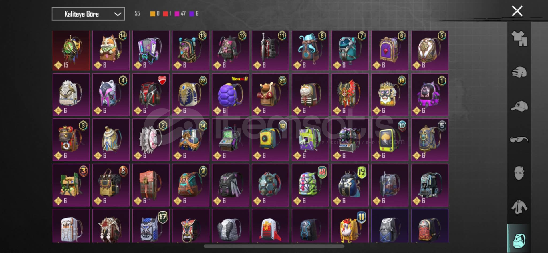Screen dimensions: 548x253
Task: Open the outfits category icon
Action: point(519,39)
